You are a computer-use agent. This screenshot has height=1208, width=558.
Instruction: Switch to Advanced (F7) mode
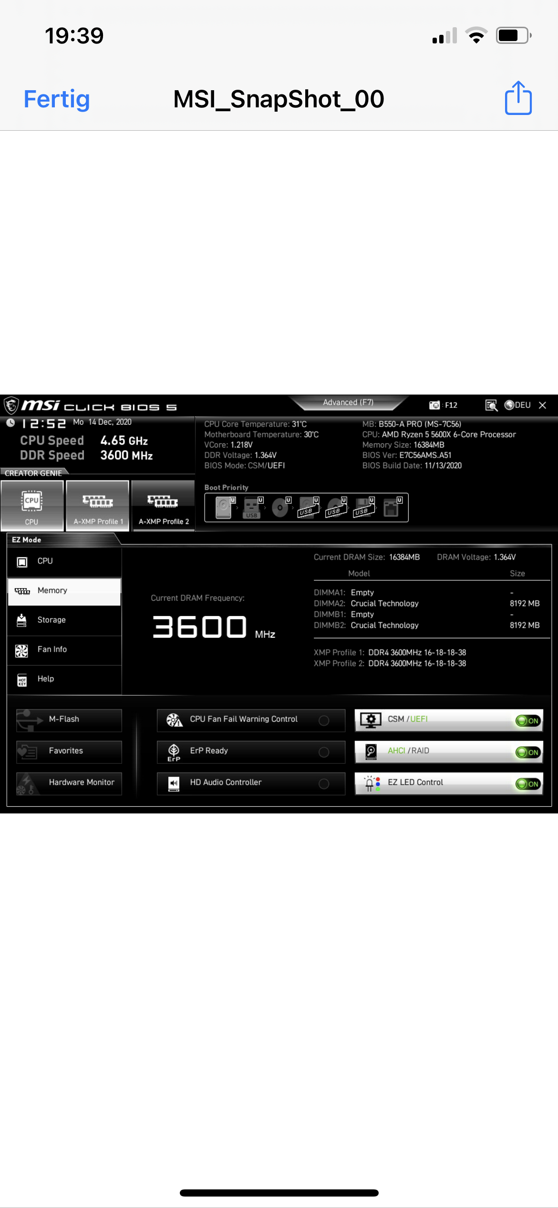(348, 403)
